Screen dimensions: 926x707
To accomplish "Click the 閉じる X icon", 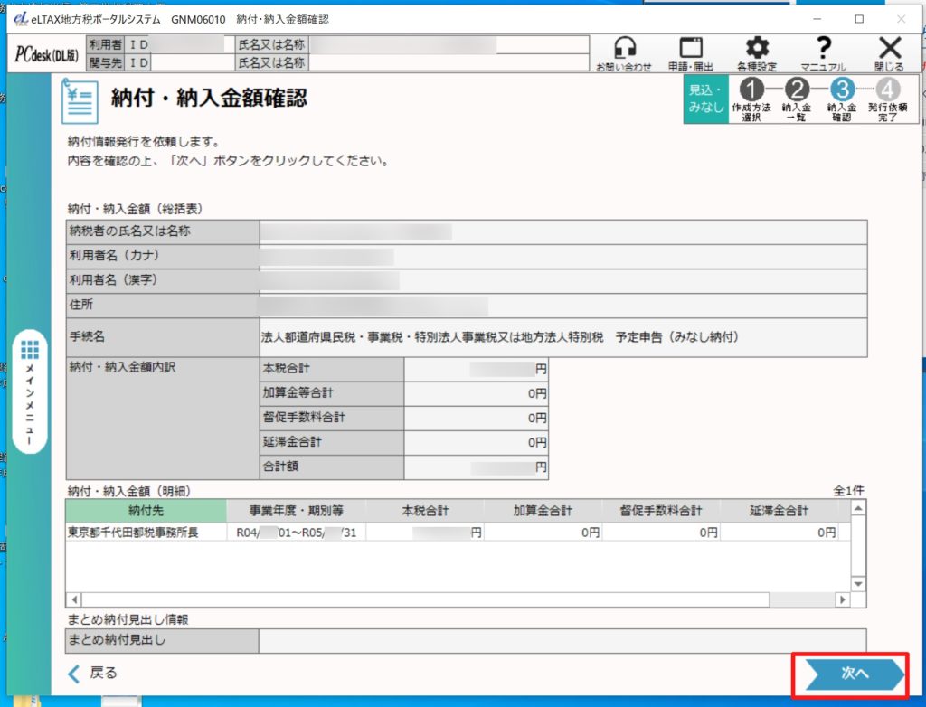I will [x=890, y=53].
